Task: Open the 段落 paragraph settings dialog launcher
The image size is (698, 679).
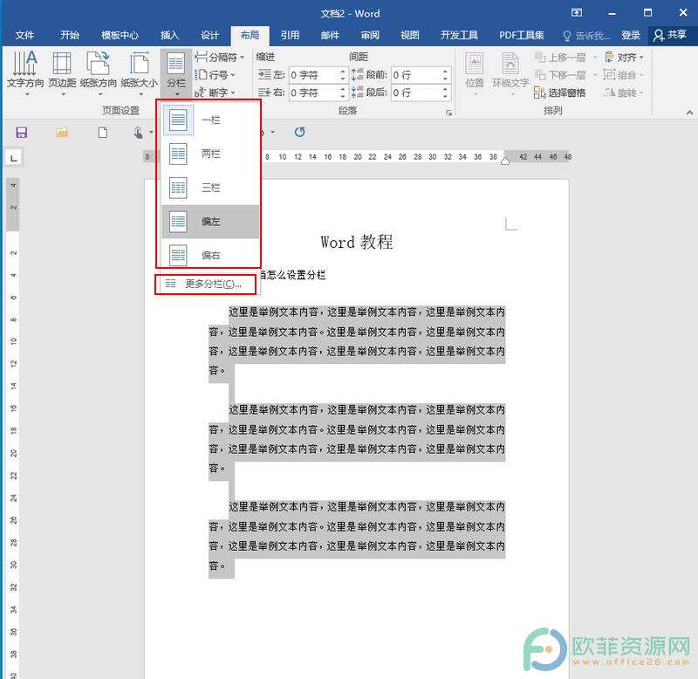Action: pos(448,113)
